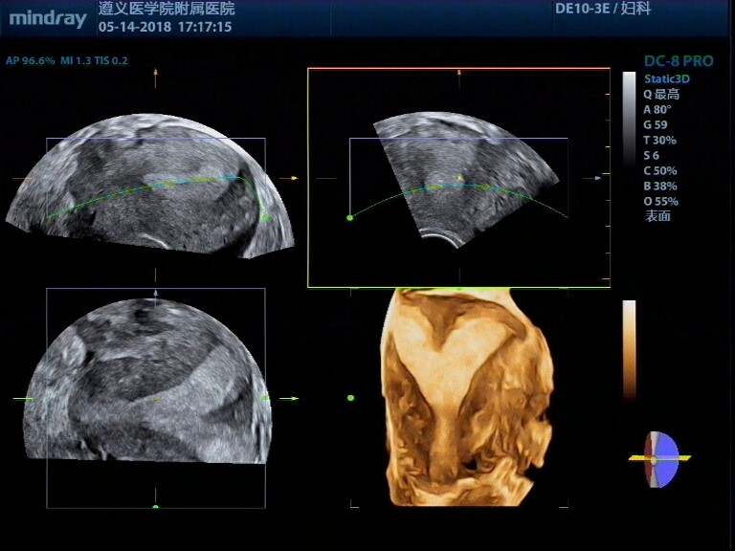
Task: Click the green marker beside the 3D render
Action: coord(350,397)
